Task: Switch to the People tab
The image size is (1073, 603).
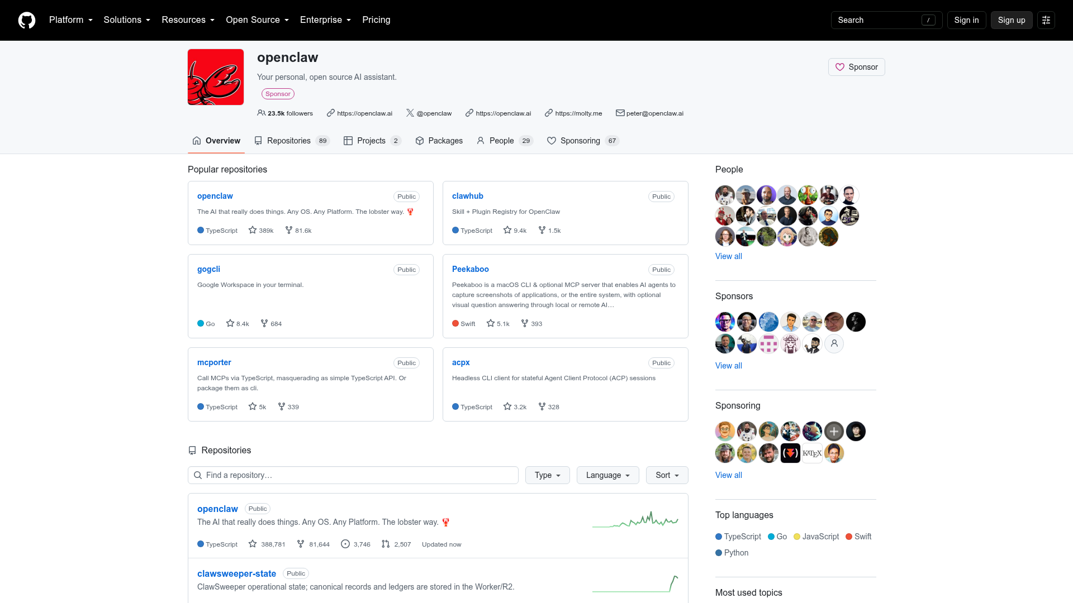Action: (505, 141)
